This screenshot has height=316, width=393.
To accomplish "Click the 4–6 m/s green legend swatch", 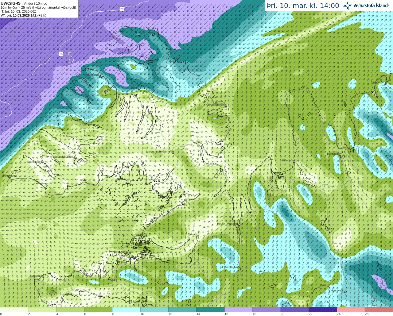I will pyautogui.click(x=70, y=310).
